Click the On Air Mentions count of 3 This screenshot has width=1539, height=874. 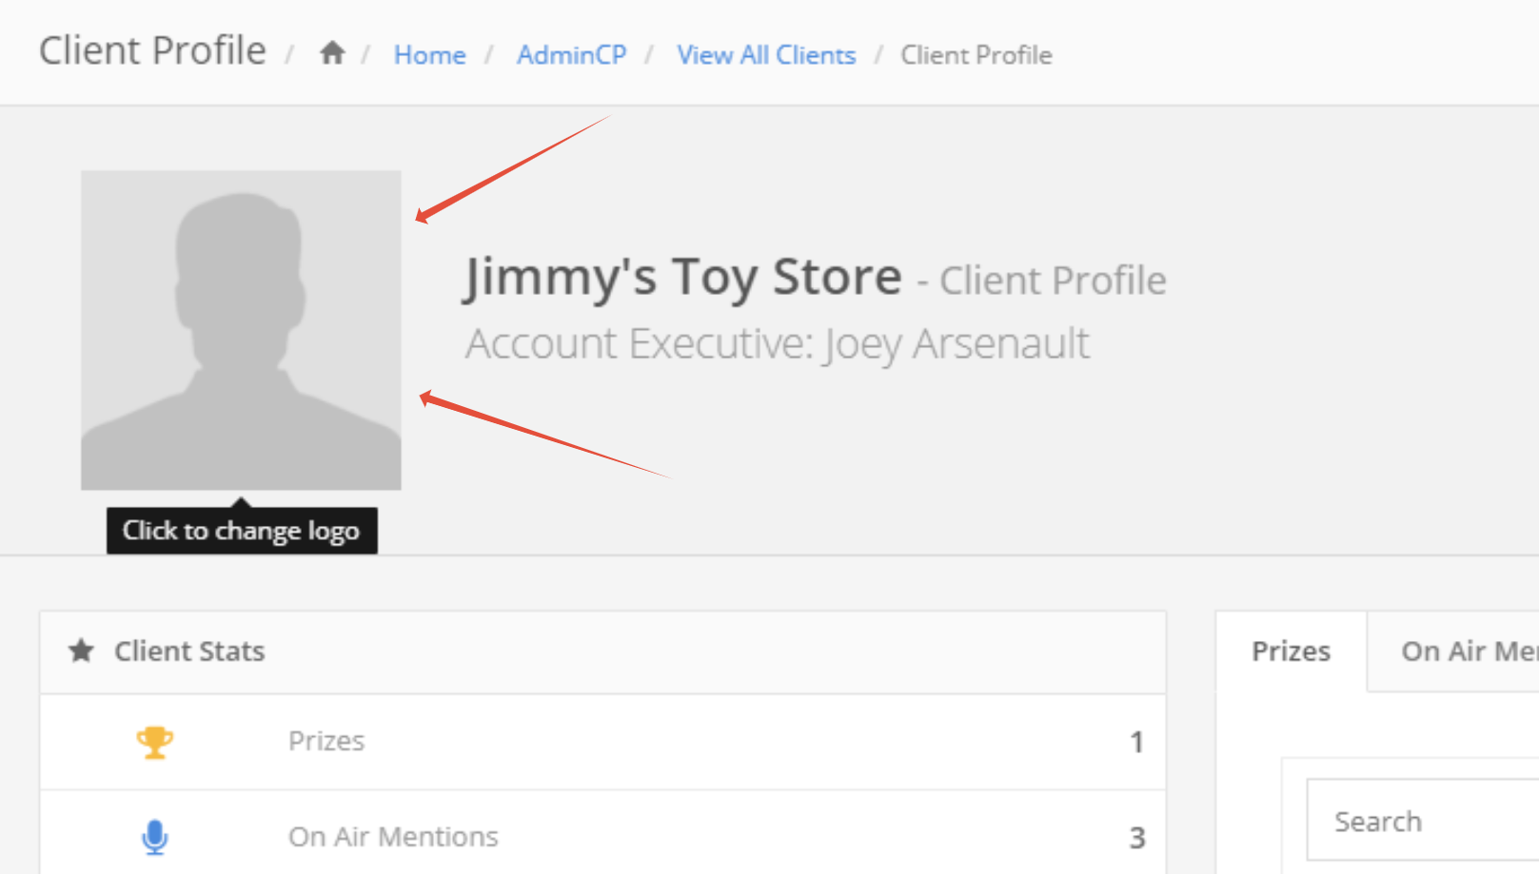pos(1136,838)
